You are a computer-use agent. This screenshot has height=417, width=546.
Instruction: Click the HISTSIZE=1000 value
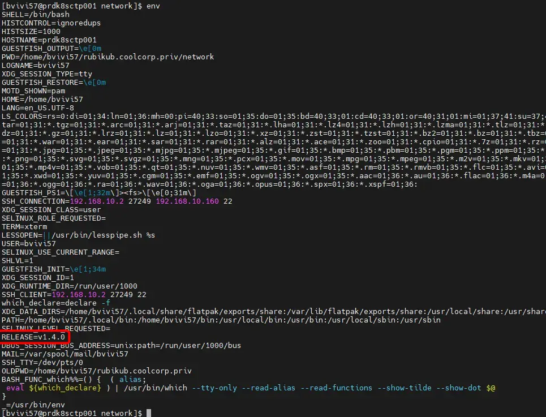coord(31,31)
